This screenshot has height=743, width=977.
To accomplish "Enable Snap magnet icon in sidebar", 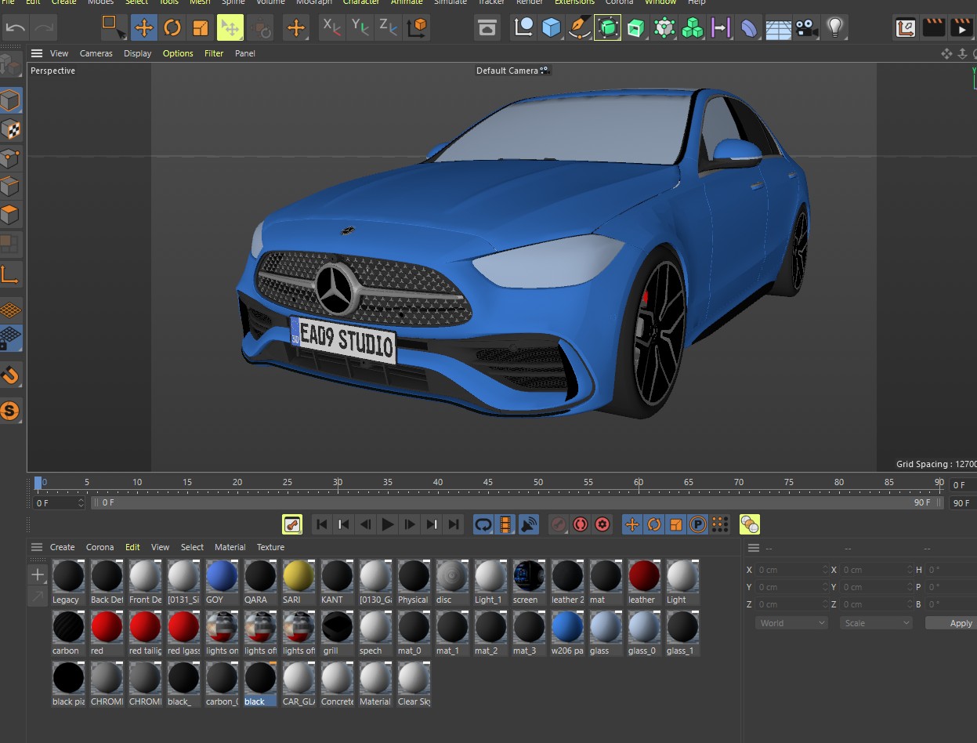I will point(10,375).
